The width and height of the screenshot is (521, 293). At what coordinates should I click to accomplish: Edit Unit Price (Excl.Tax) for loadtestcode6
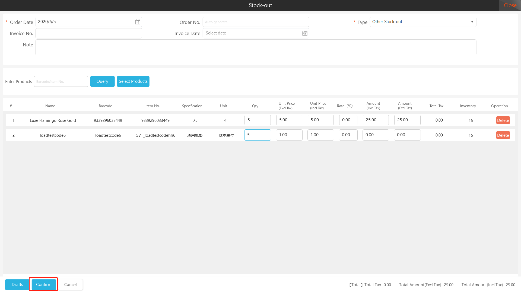tap(289, 135)
